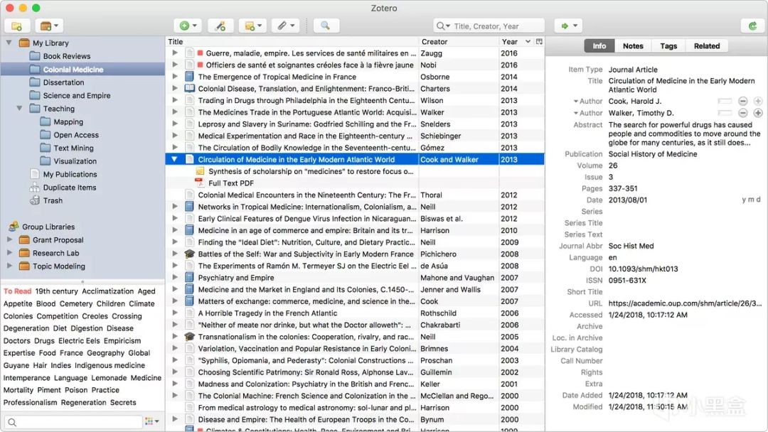Screen dimensions: 768x432
Task: Select the Colonial Disease book section icon
Action: [190, 89]
